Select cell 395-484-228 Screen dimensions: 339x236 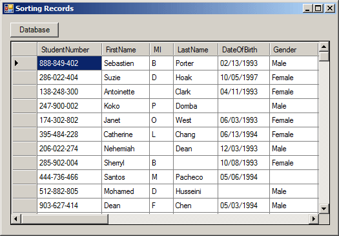pos(69,134)
